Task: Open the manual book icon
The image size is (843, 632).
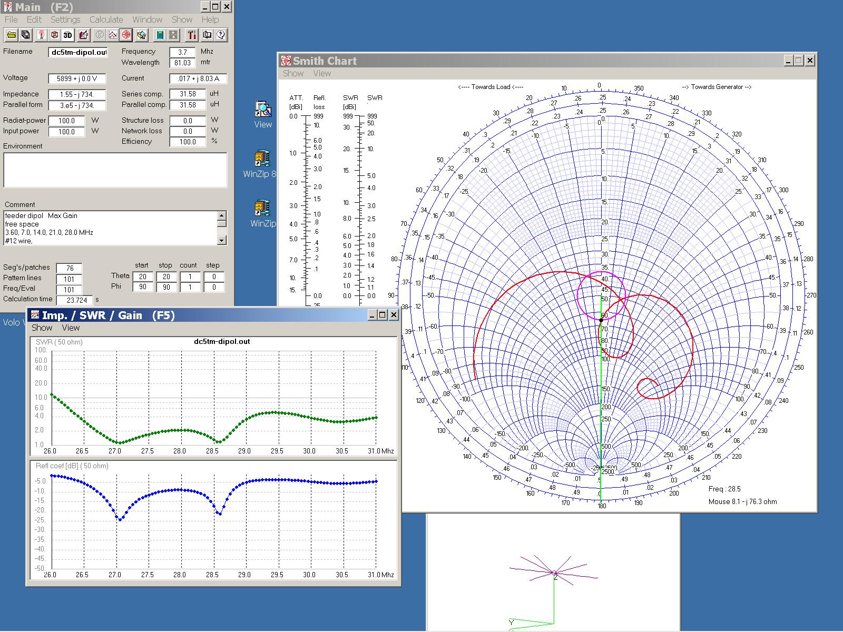Action: point(207,35)
